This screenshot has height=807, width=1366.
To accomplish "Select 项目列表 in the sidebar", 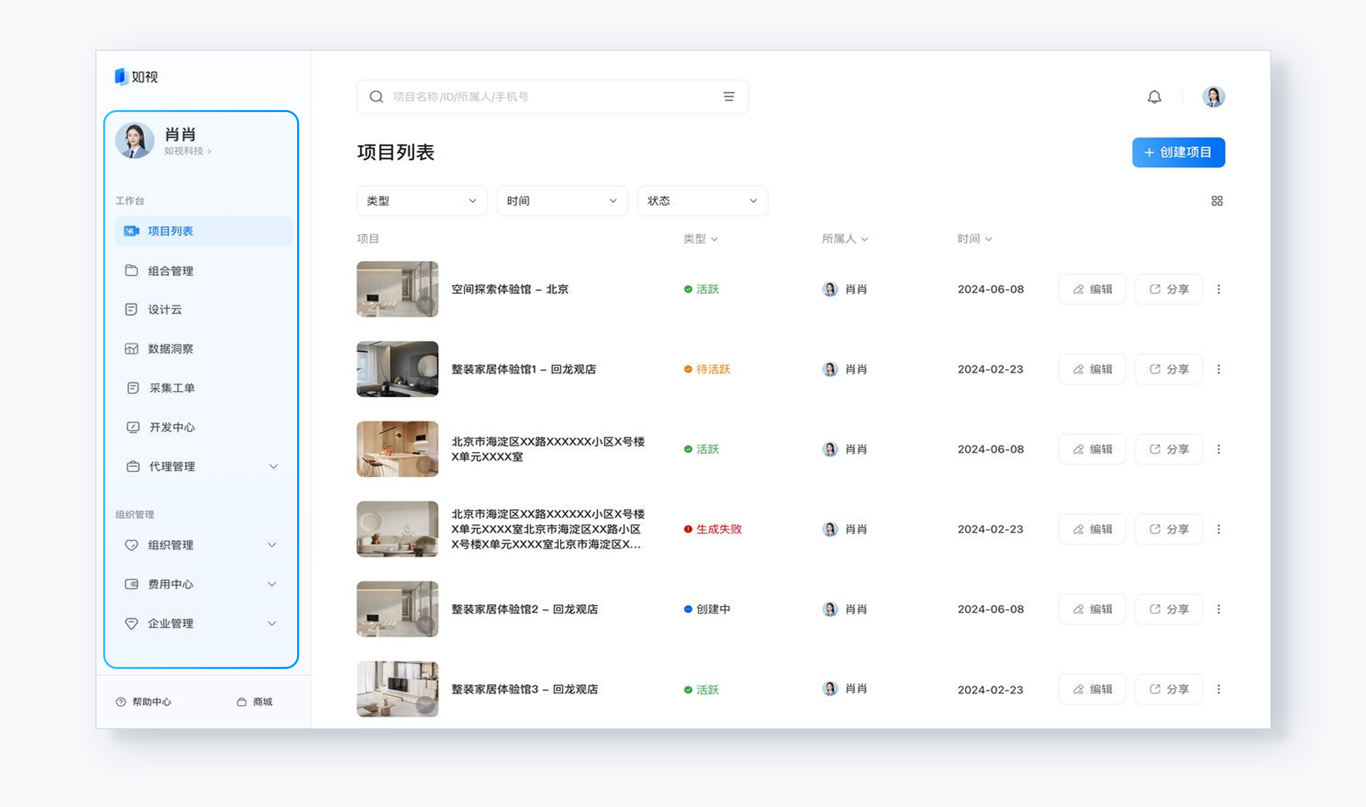I will point(204,231).
